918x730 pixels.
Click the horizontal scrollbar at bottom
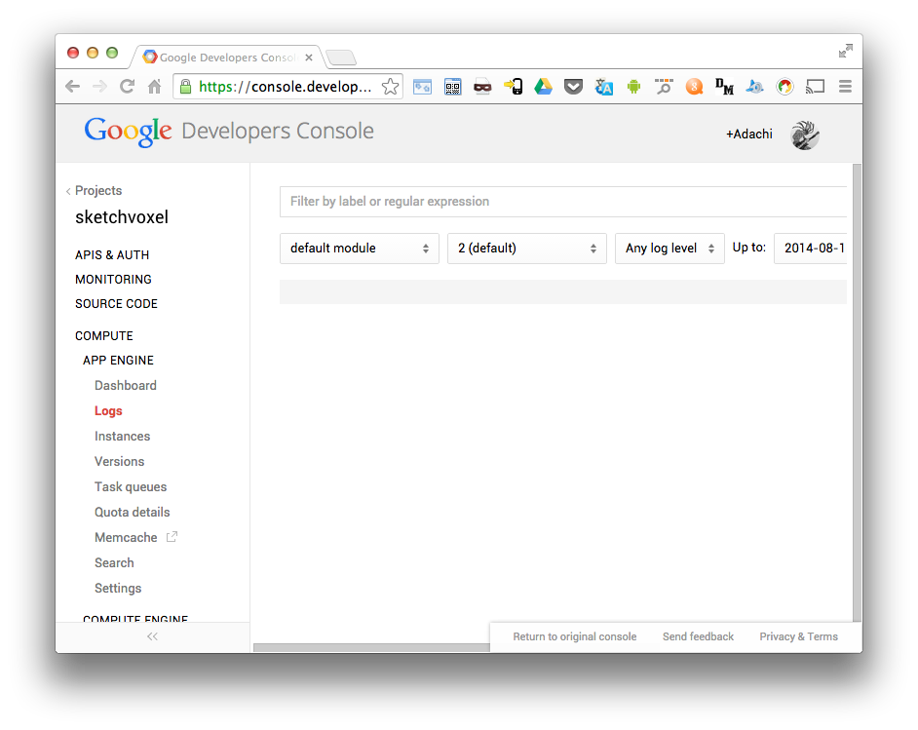[x=371, y=647]
